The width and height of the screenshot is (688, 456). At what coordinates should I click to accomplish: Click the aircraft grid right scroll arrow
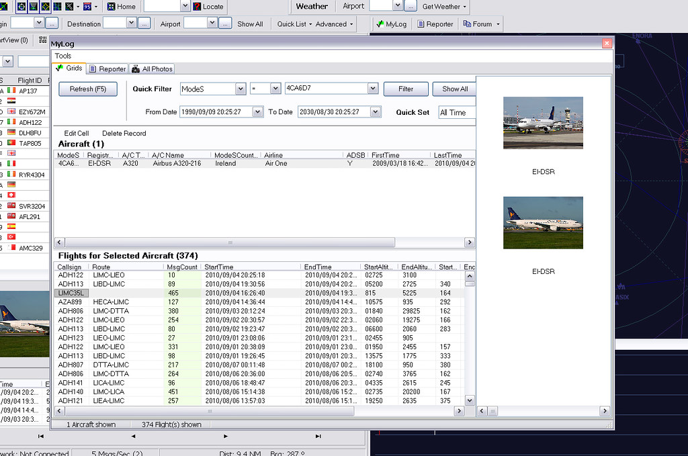tap(470, 242)
